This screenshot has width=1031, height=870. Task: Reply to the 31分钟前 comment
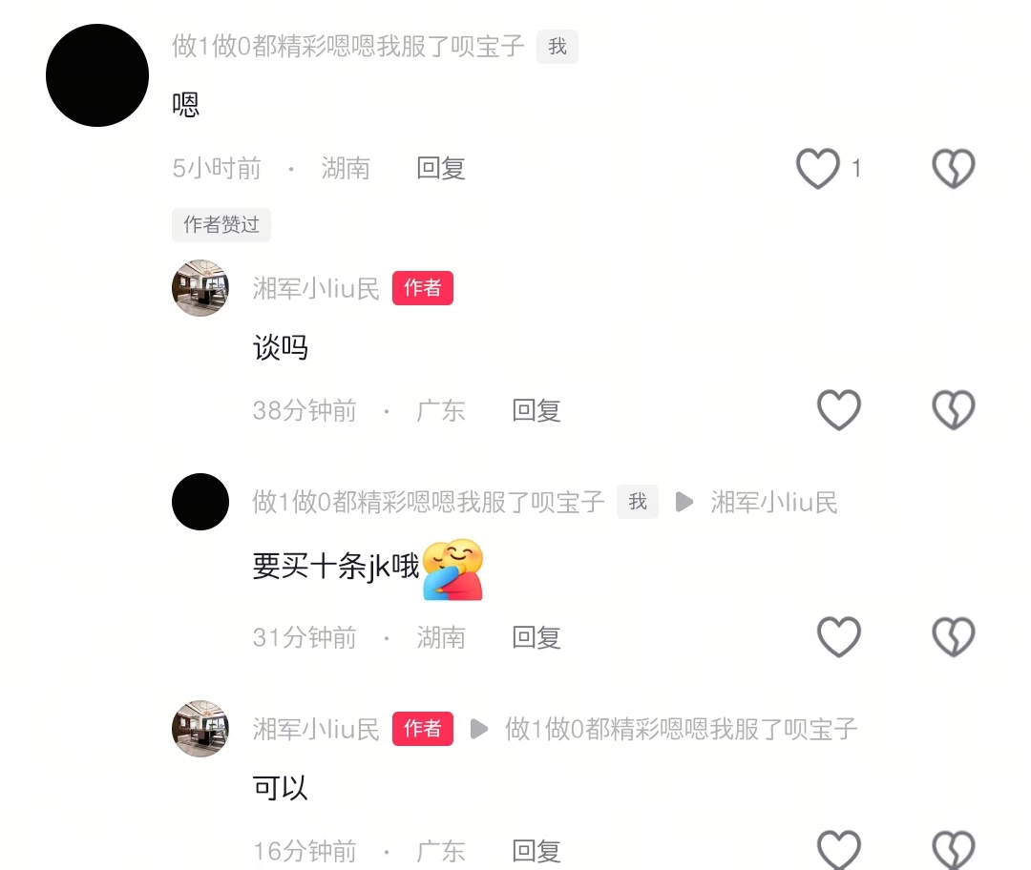(536, 636)
